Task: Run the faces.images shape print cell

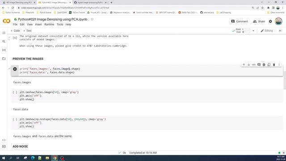Action: [15, 69]
